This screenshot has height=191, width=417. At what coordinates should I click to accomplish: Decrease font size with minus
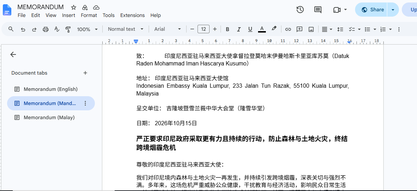pyautogui.click(x=192, y=29)
